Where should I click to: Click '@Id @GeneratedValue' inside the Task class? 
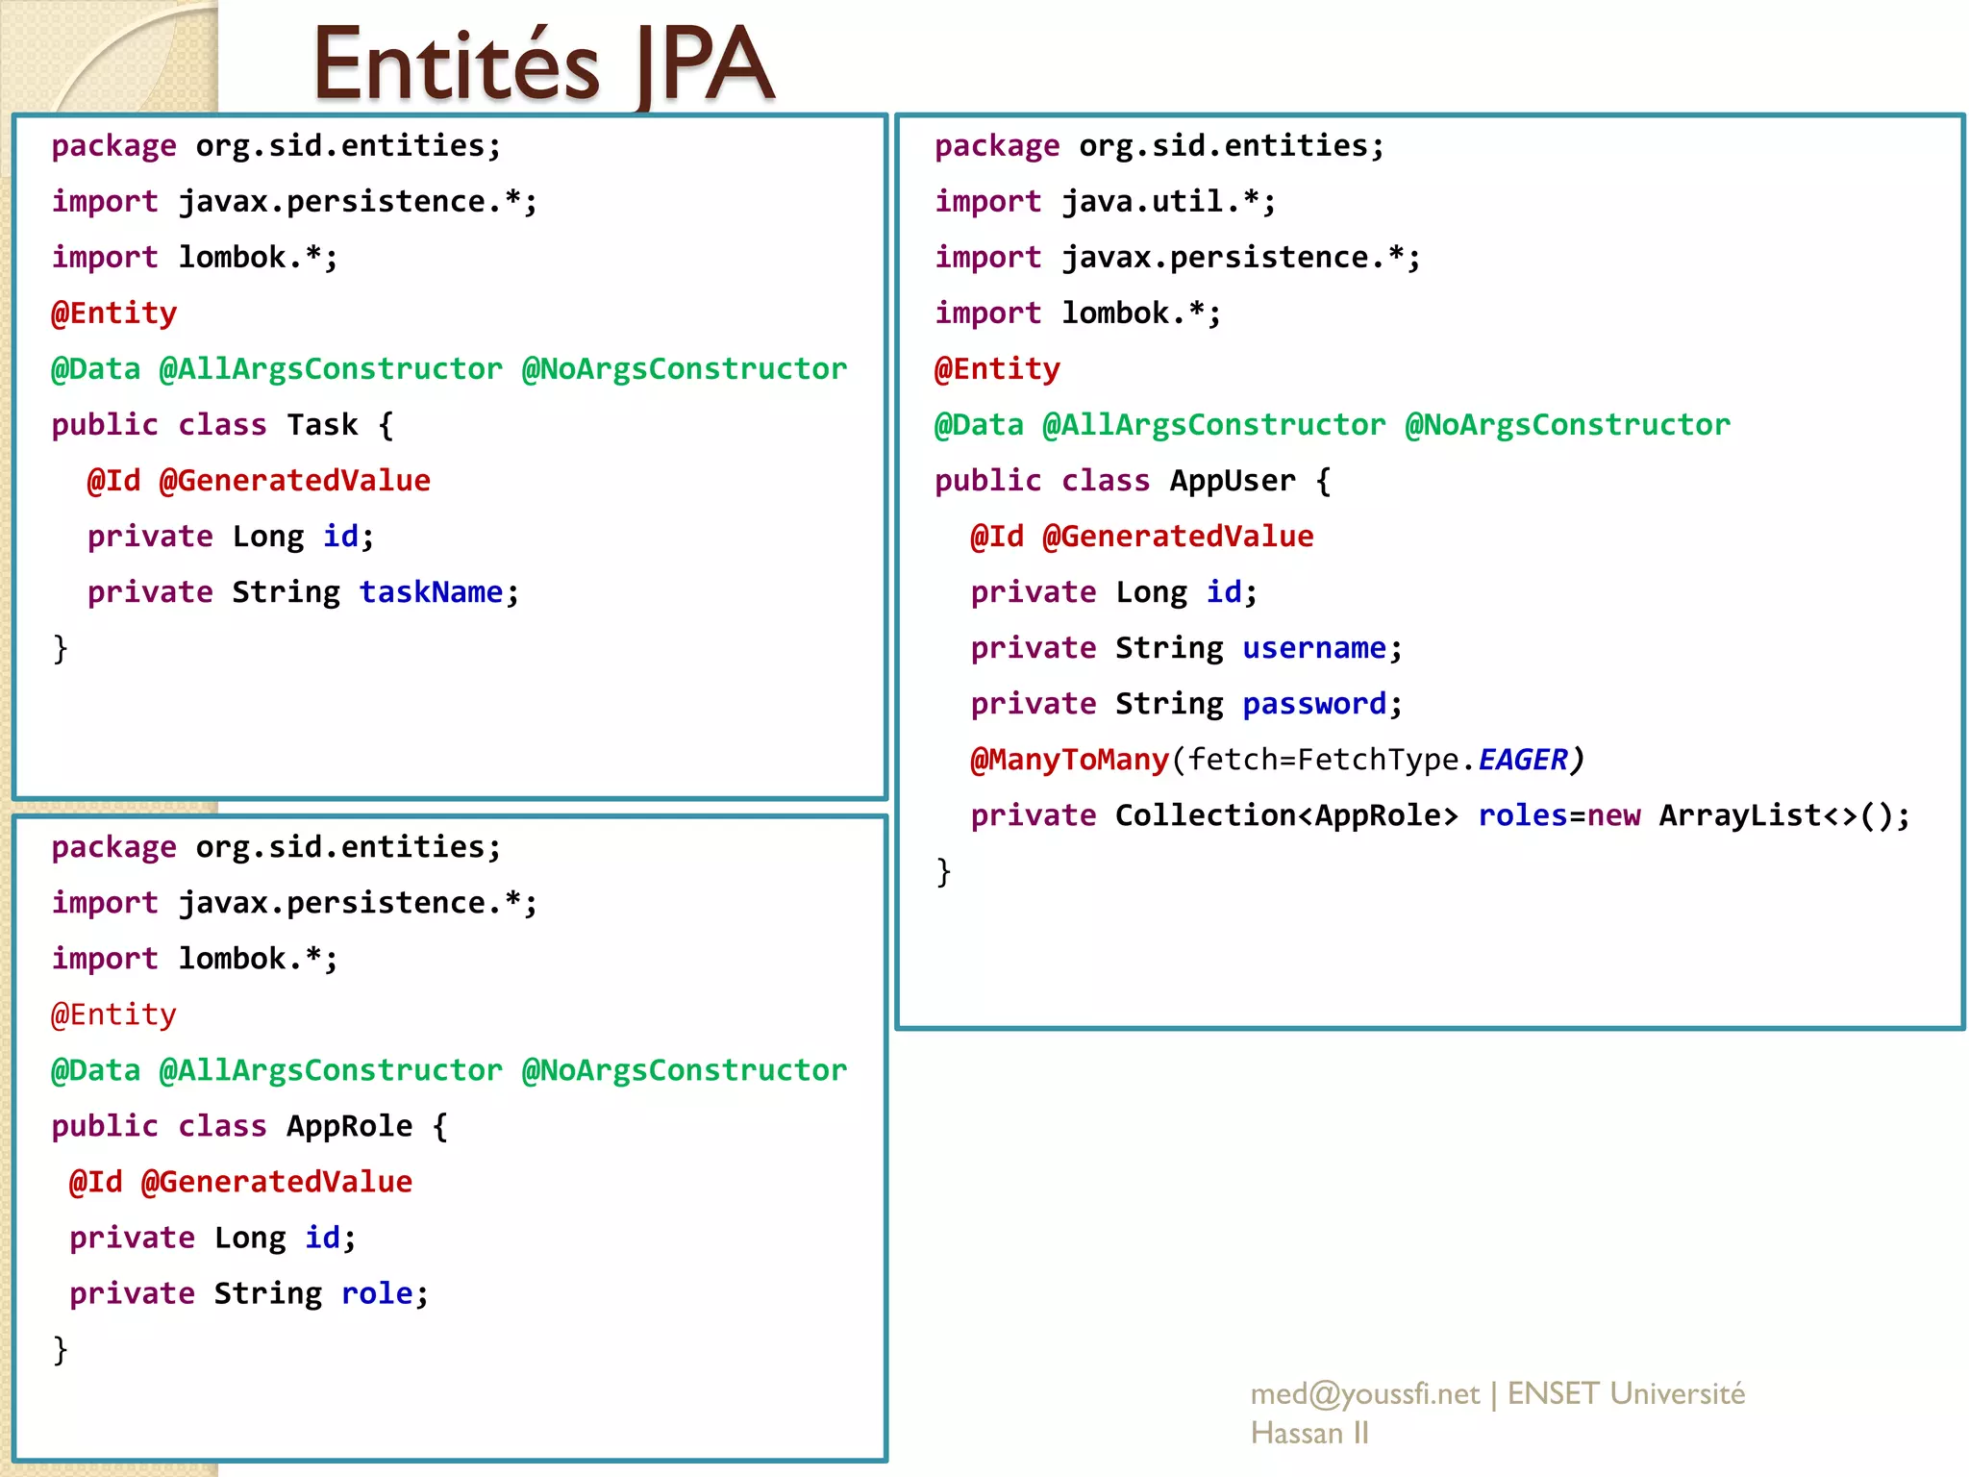(x=259, y=481)
